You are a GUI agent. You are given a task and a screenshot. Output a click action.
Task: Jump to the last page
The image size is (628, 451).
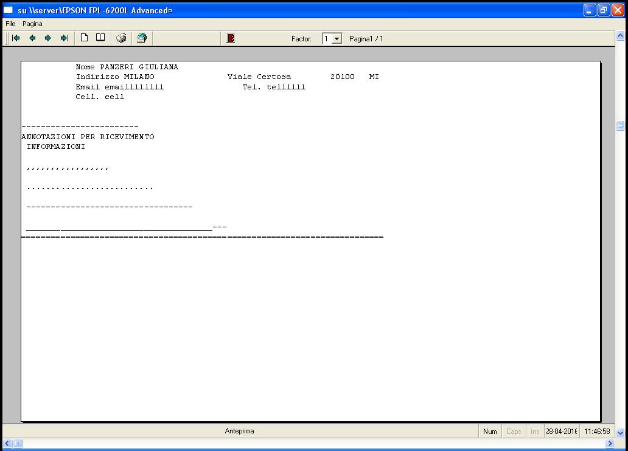coord(65,38)
